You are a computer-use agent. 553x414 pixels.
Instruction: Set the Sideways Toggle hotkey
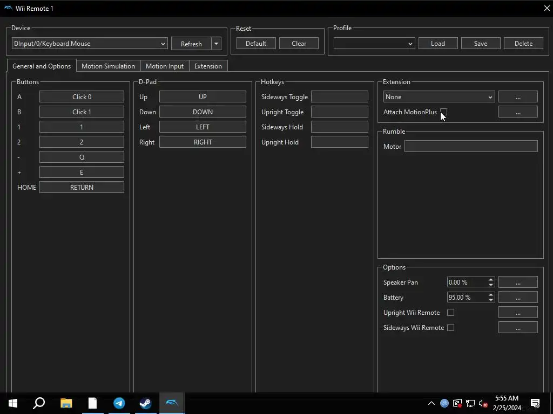[340, 97]
